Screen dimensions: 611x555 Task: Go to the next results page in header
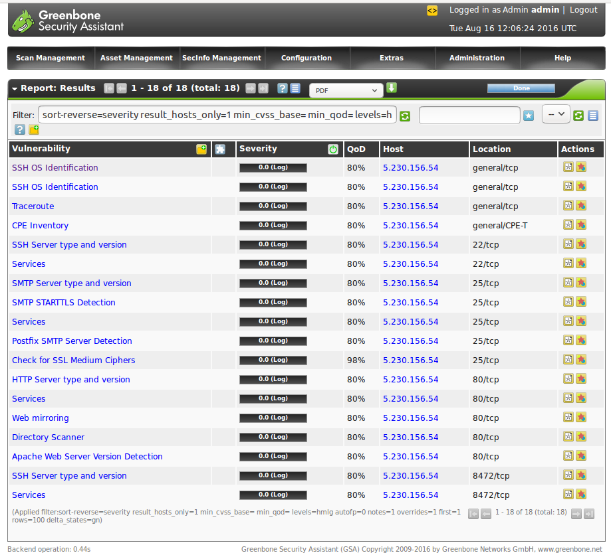[251, 88]
